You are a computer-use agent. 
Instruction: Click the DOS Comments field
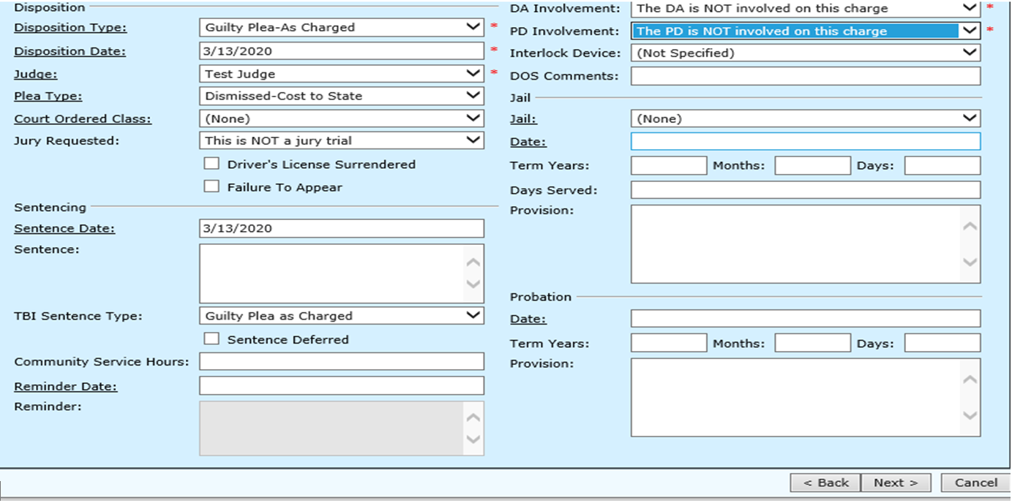(806, 76)
